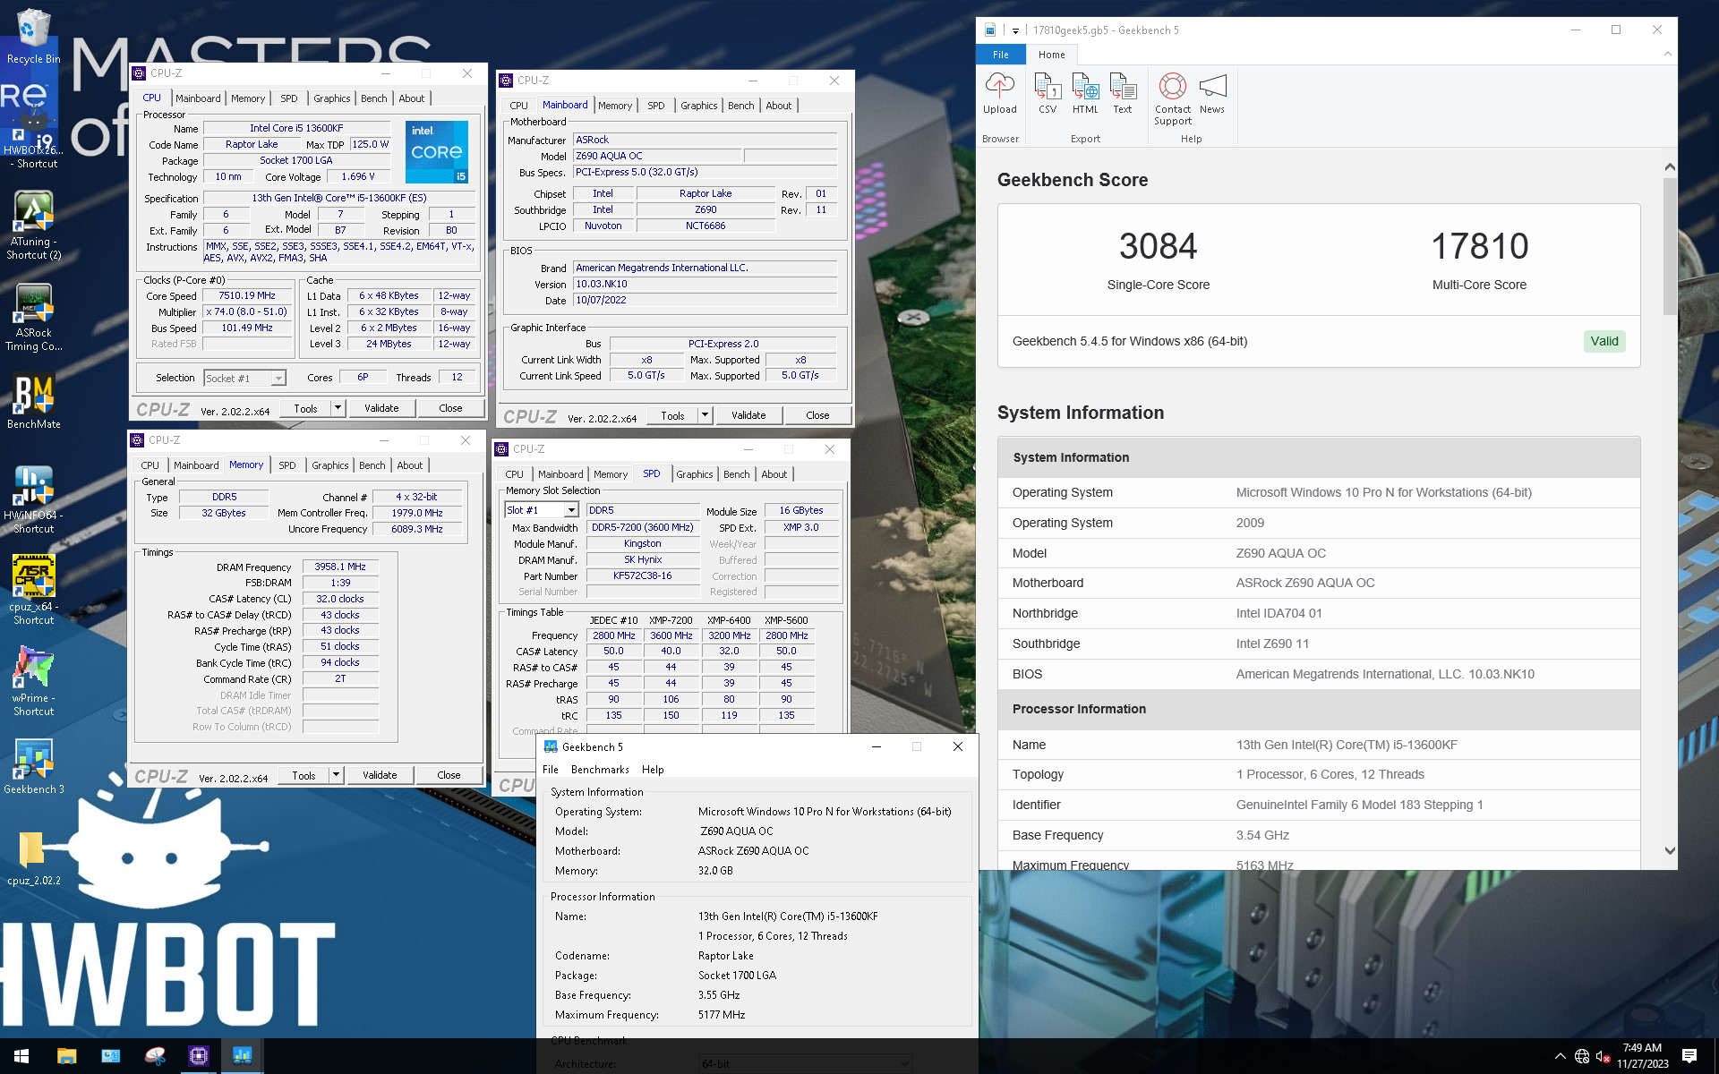Click the Intel Core i5 logo in CPU-Z
Viewport: 1719px width, 1074px height.
tap(436, 152)
